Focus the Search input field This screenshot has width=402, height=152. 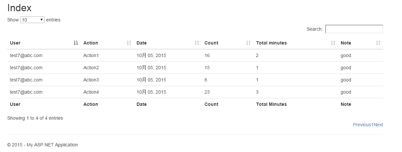pyautogui.click(x=354, y=29)
